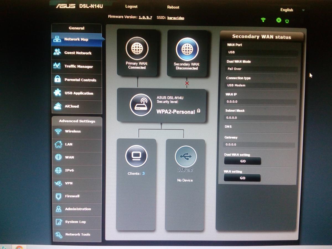
Task: Click the Reboot button
Action: (x=173, y=7)
